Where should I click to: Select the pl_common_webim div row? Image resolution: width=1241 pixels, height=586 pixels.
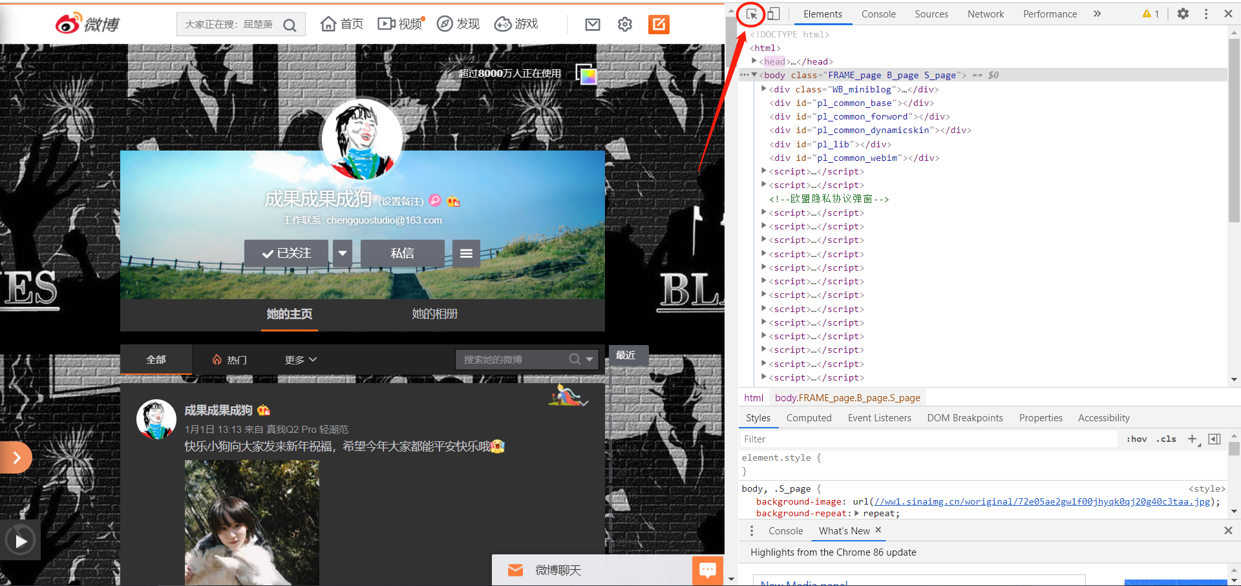pos(854,158)
